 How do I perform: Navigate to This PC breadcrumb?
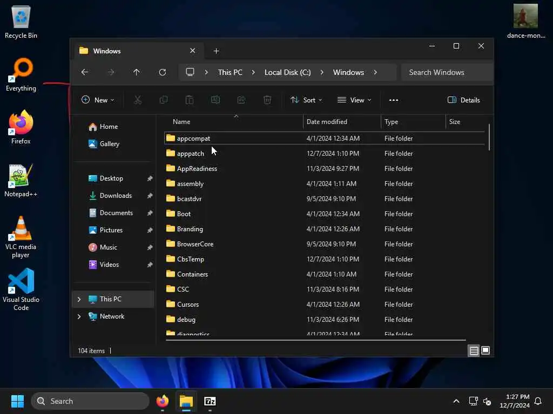230,72
